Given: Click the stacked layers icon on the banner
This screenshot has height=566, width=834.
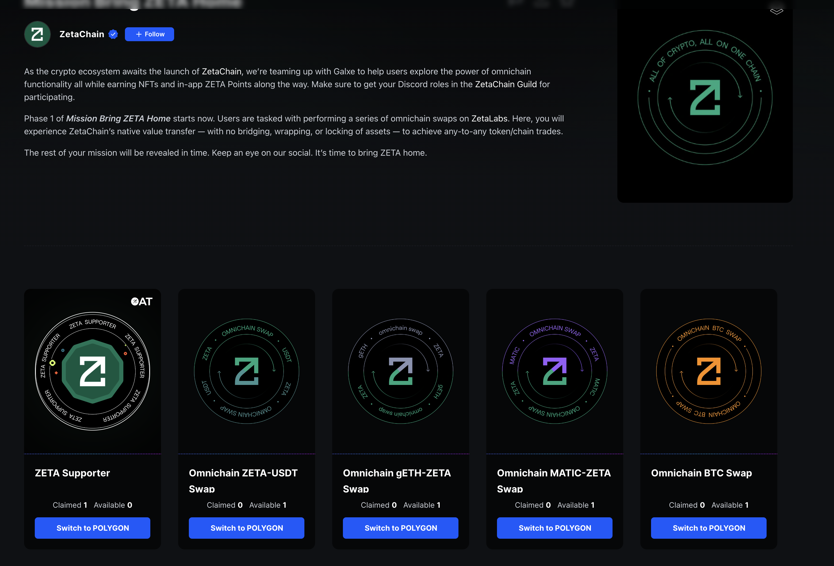Looking at the screenshot, I should tap(776, 11).
